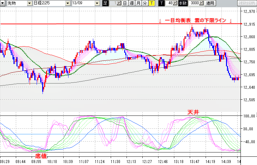Click the 複数銘柄 multiple symbols button

(x=246, y=3)
